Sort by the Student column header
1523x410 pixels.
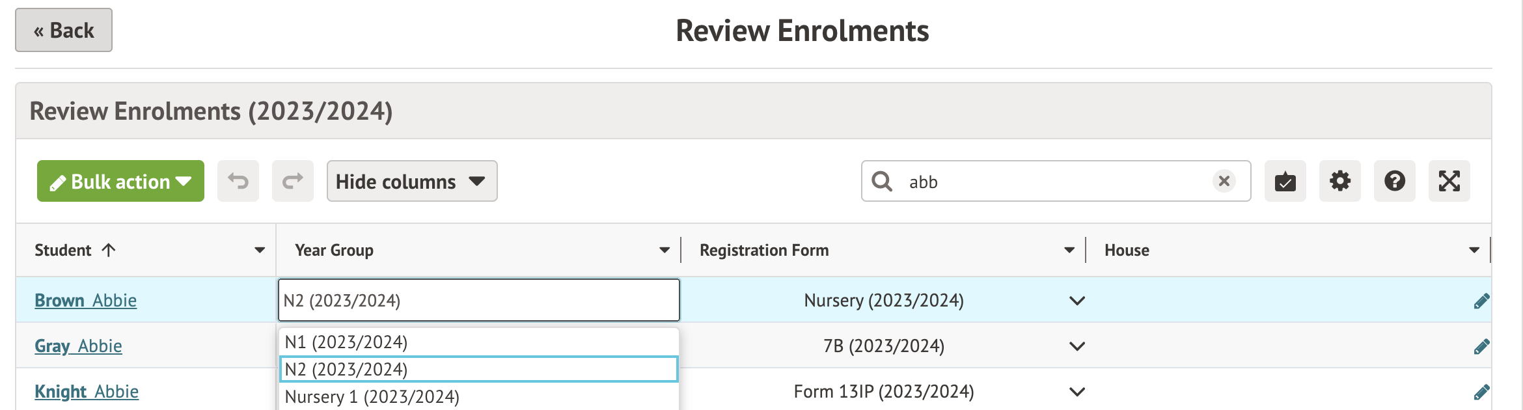click(63, 251)
